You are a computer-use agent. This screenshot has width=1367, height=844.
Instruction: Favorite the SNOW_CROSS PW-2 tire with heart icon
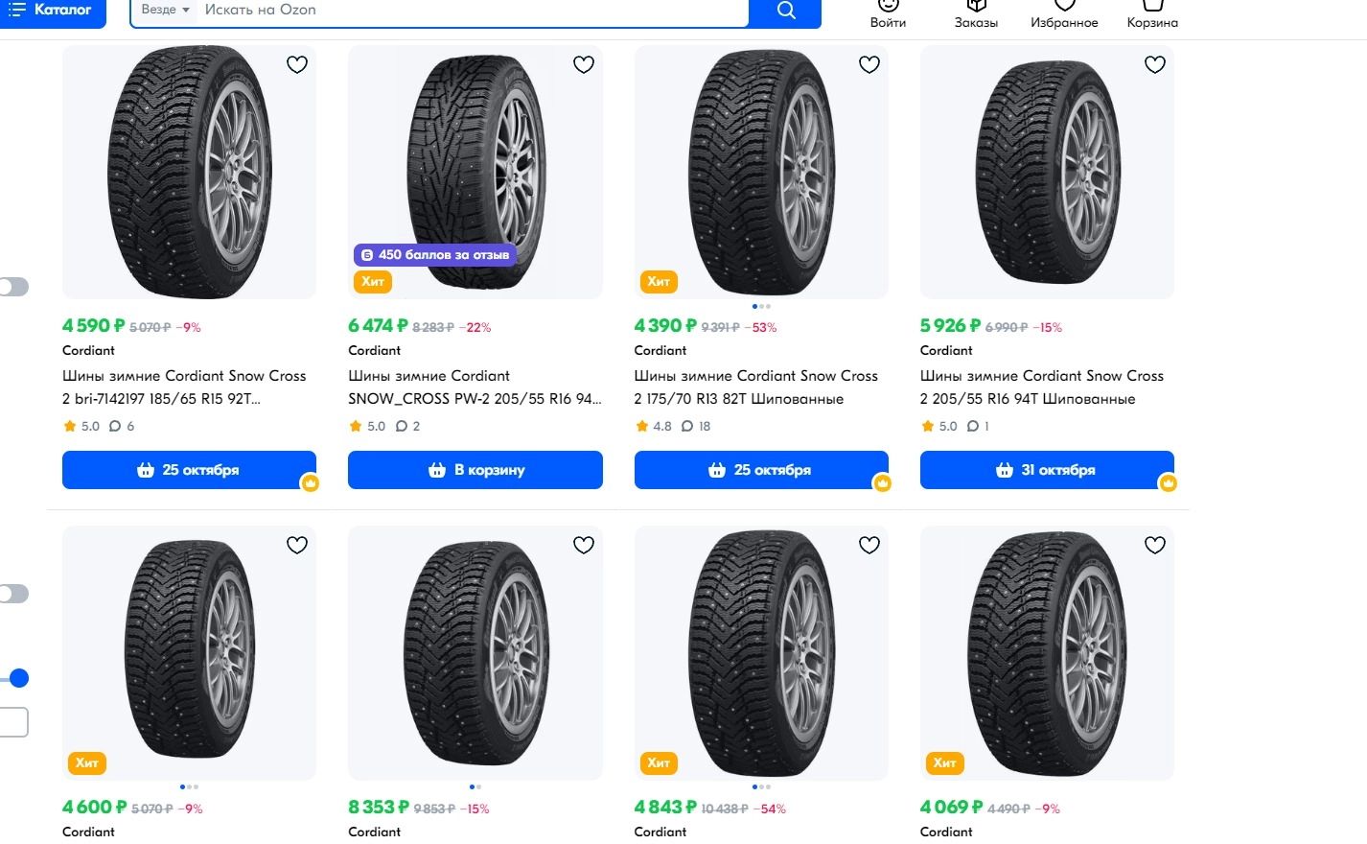pos(583,64)
